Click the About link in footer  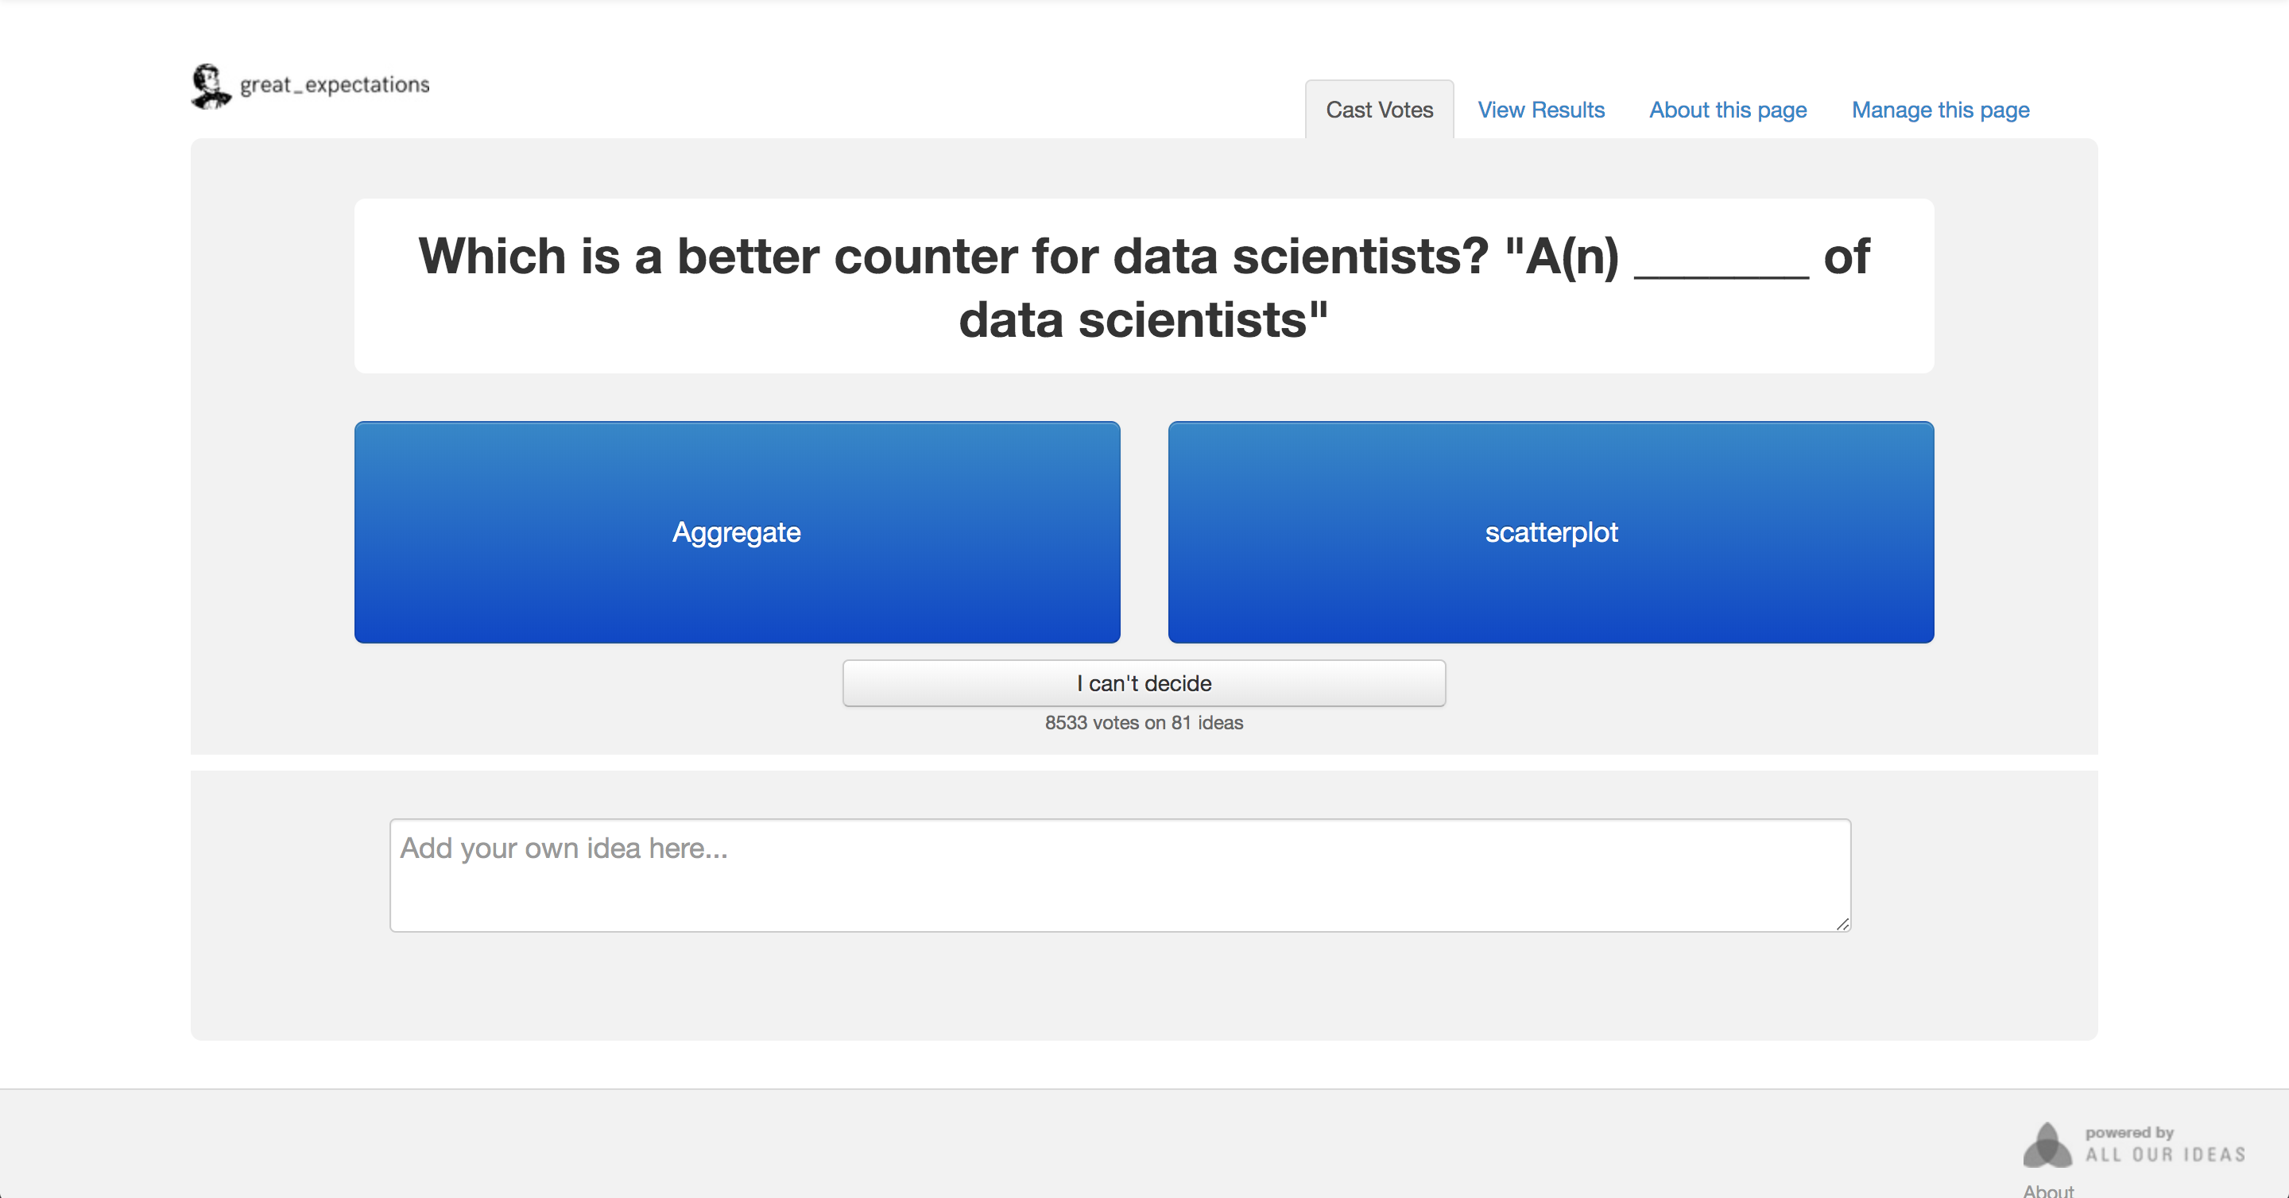[2047, 1190]
